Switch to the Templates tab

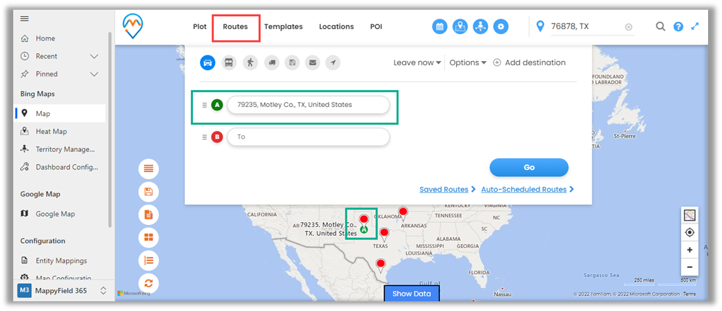pyautogui.click(x=283, y=27)
